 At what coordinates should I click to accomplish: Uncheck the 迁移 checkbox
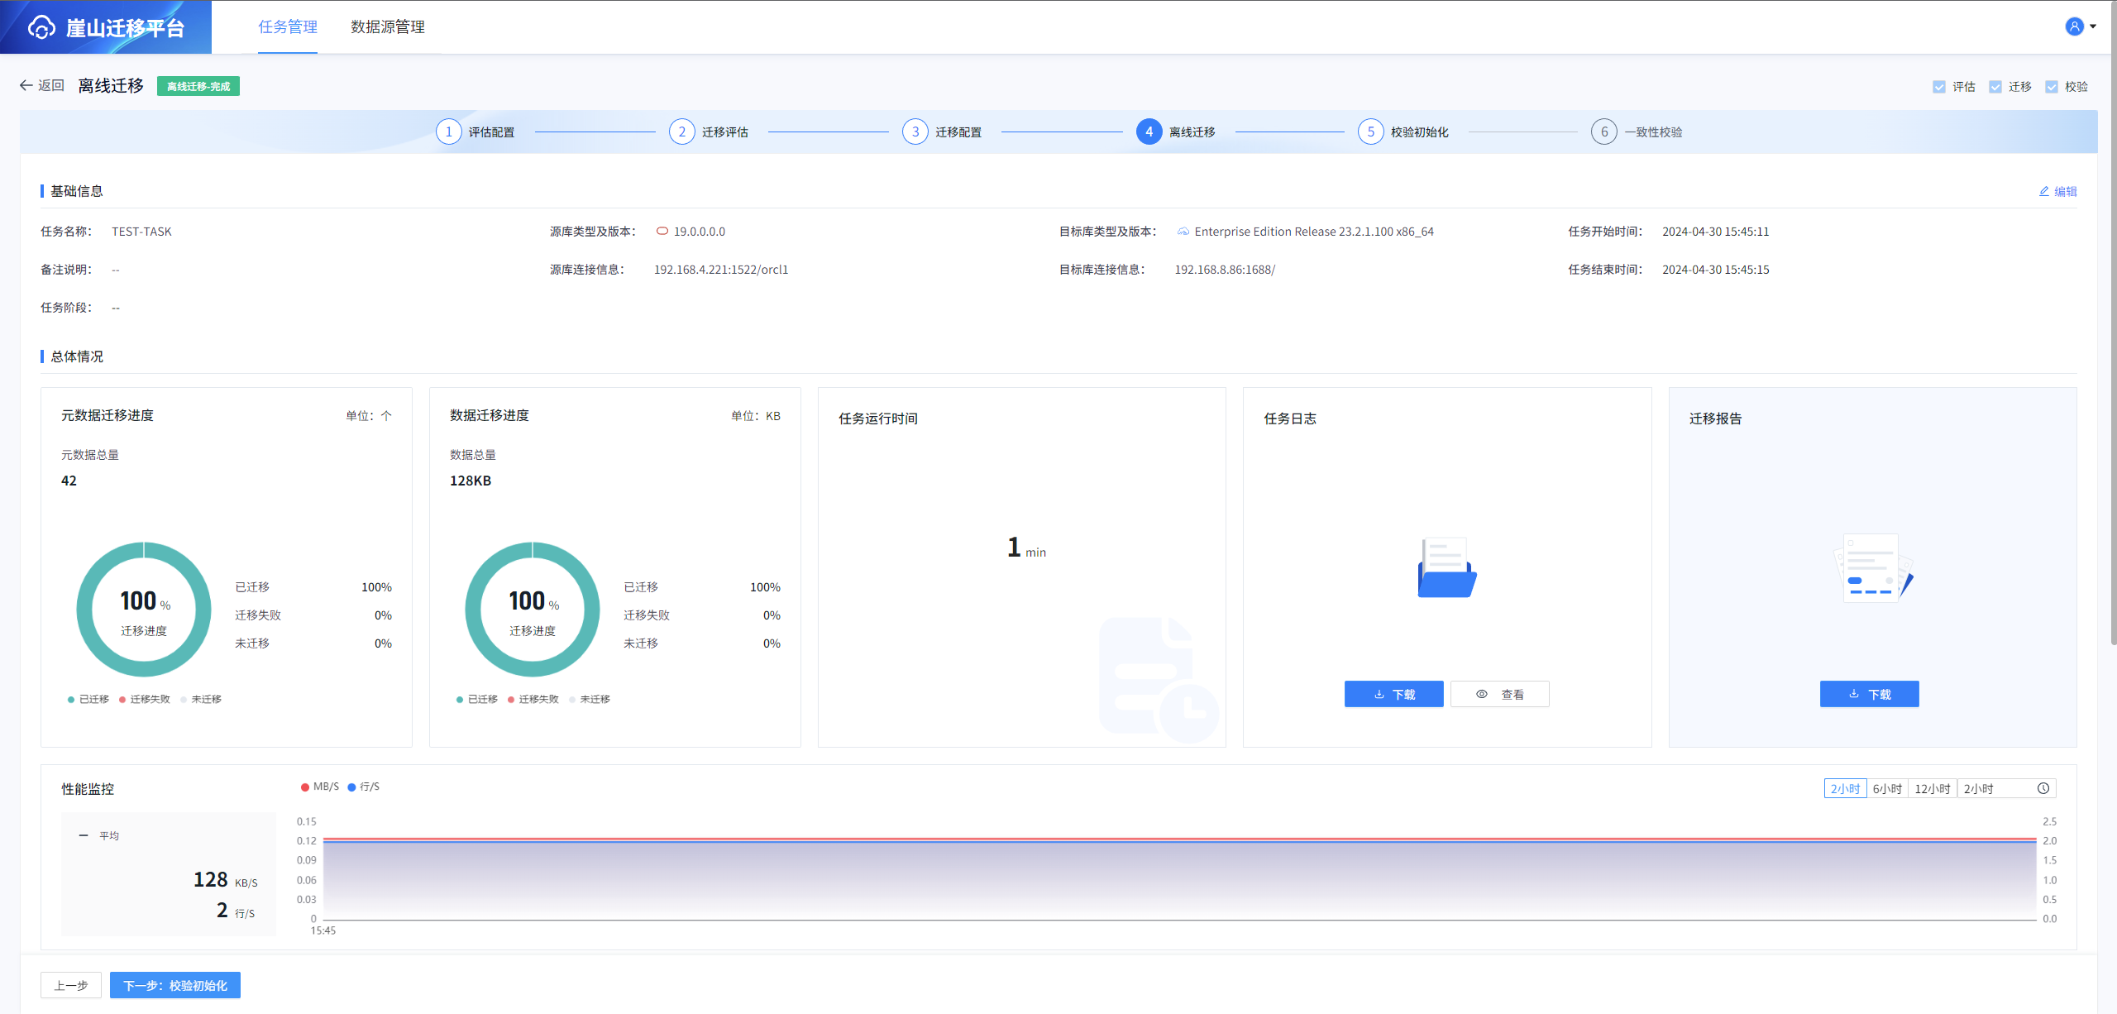[x=1995, y=87]
